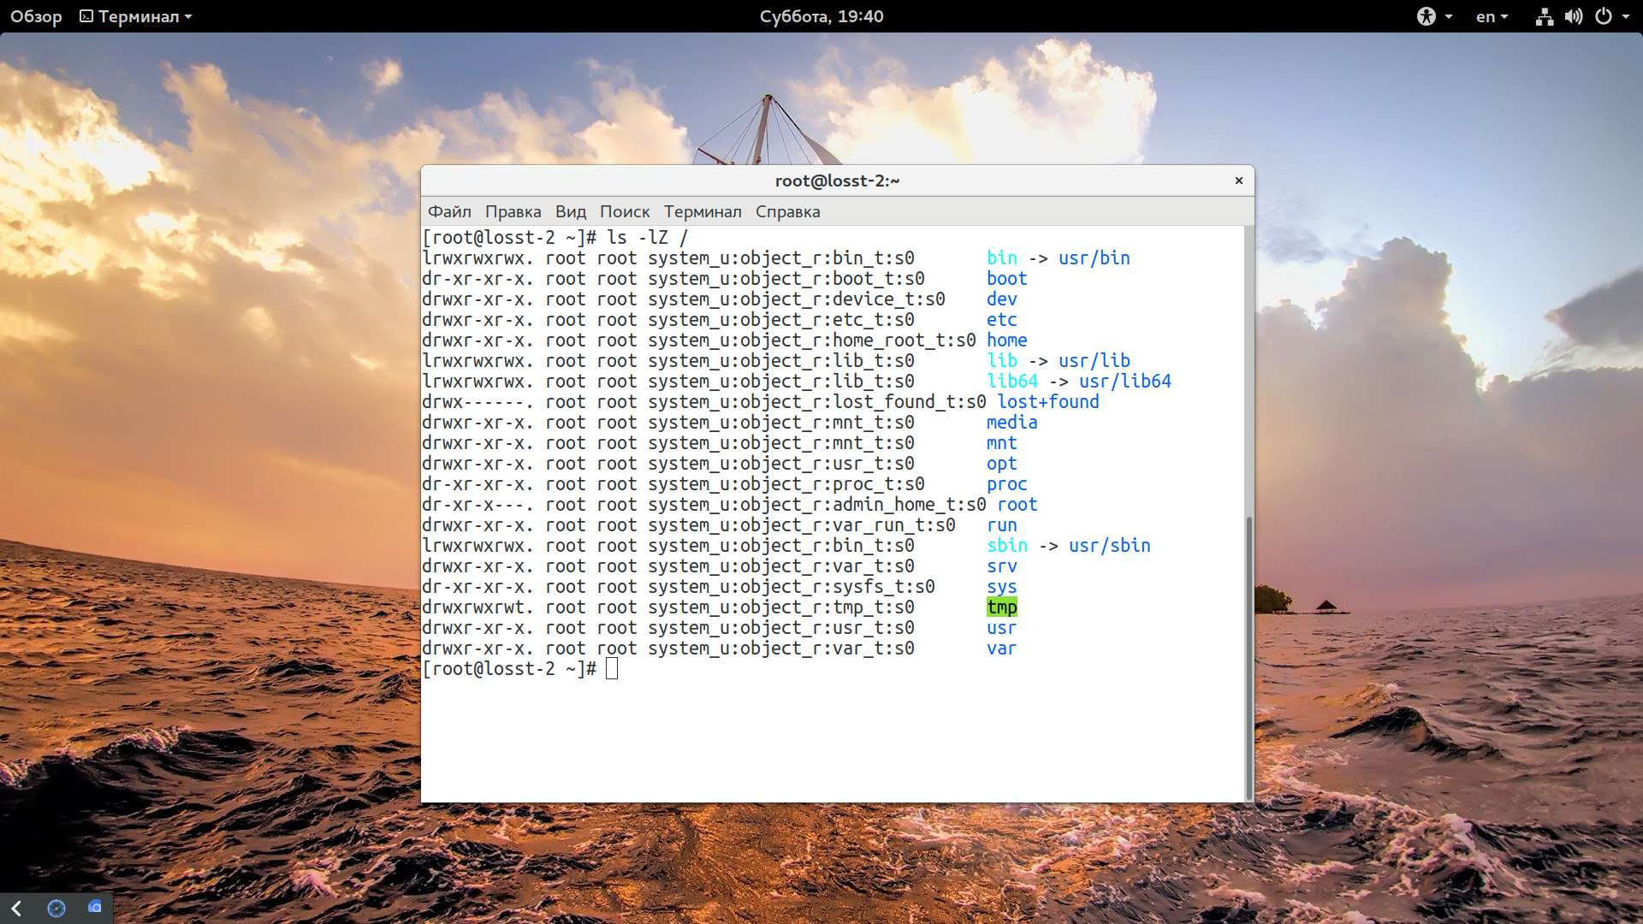Click the blue 'root' directory name after admin_home_t
Viewport: 1643px width, 924px height.
tap(1017, 505)
